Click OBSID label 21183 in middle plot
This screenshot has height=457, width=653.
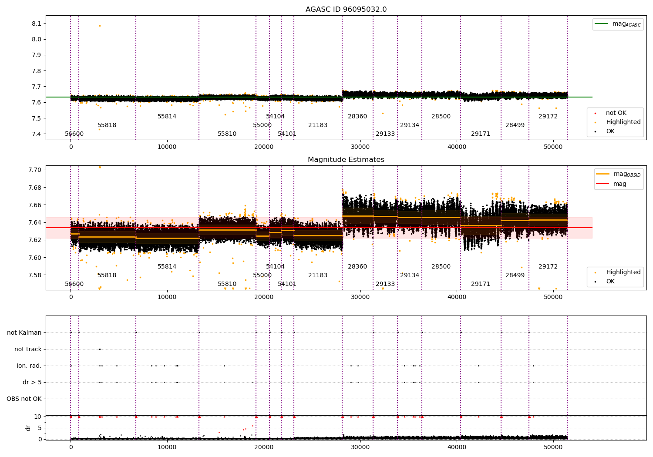pyautogui.click(x=318, y=276)
